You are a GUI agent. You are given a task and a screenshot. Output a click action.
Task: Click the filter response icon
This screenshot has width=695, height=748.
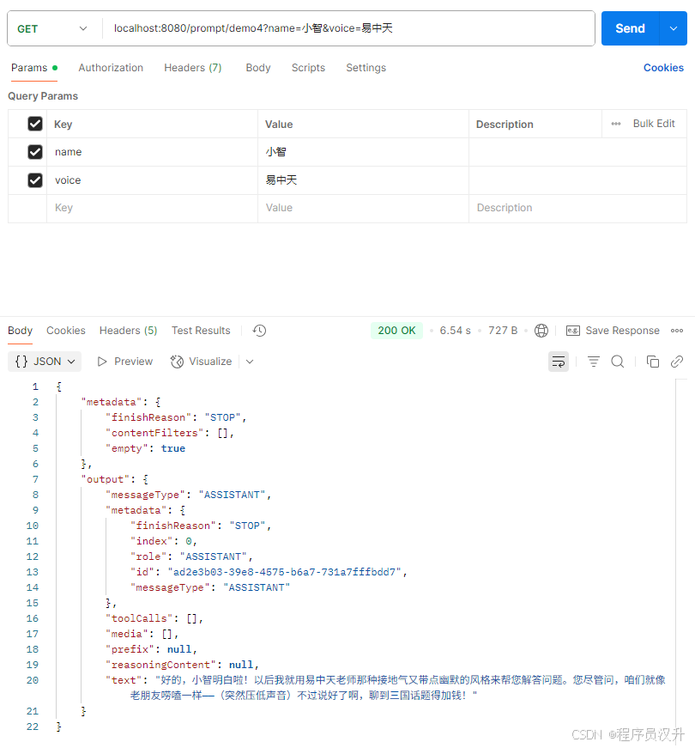[594, 362]
